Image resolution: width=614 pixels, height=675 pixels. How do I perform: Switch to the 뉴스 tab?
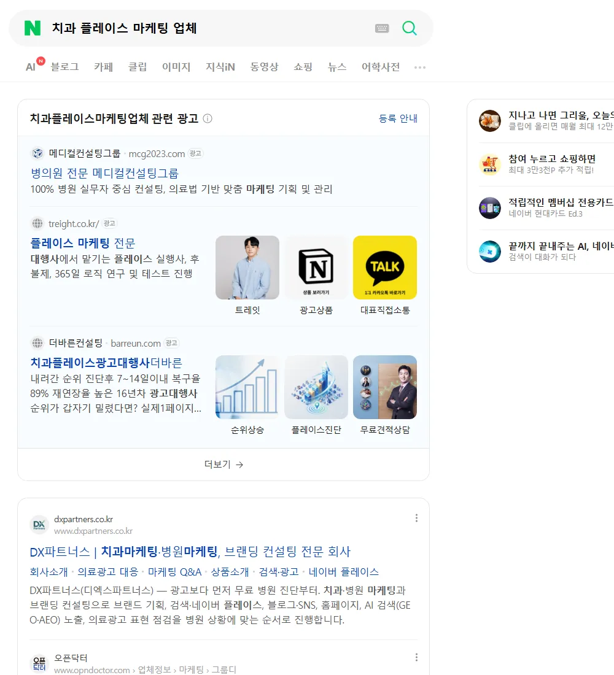click(x=337, y=67)
